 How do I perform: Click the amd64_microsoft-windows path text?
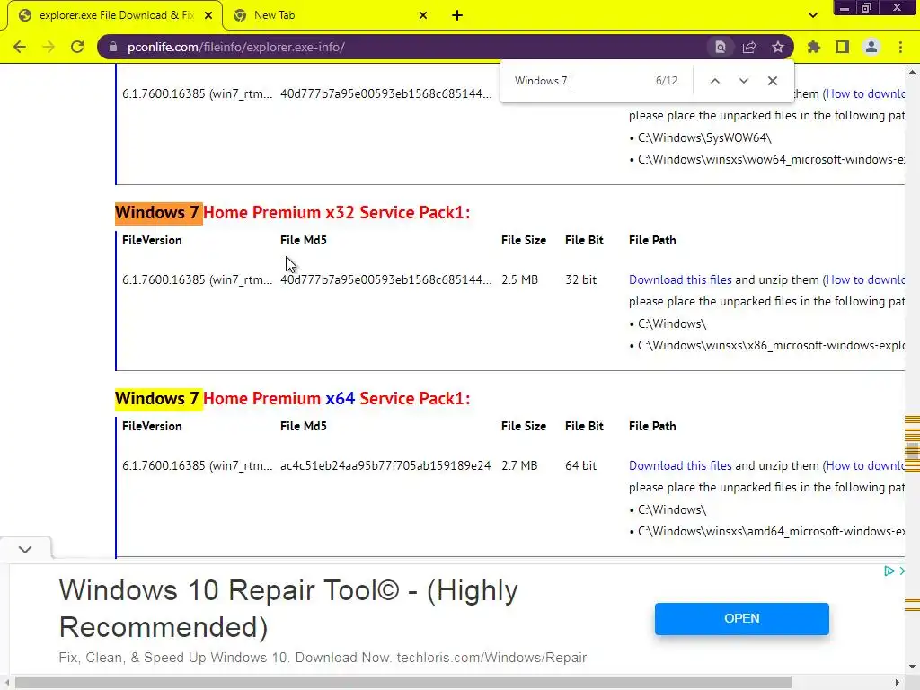[x=771, y=532]
